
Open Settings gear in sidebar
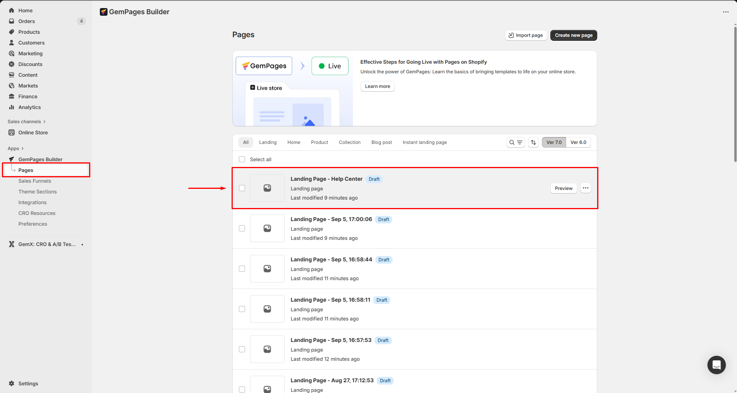(12, 383)
